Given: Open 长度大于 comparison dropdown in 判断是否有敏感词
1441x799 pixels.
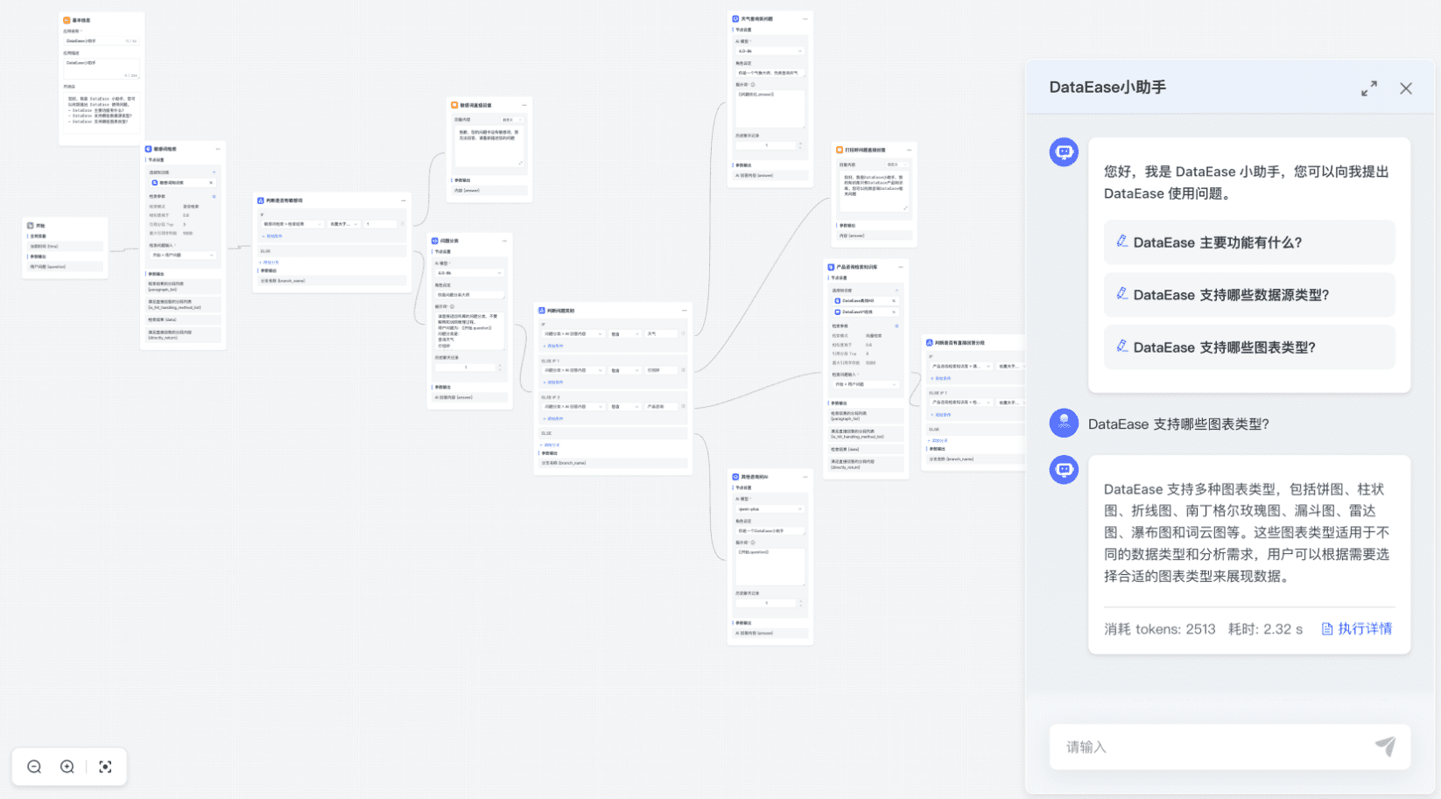Looking at the screenshot, I should 344,224.
